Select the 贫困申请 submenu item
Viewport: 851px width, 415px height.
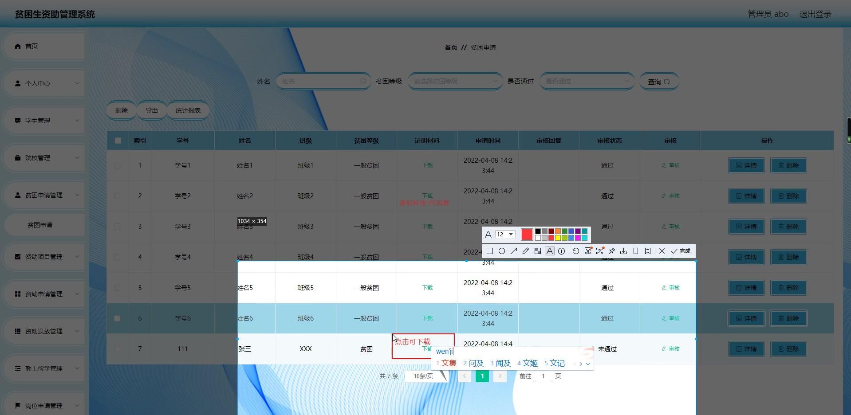click(43, 225)
